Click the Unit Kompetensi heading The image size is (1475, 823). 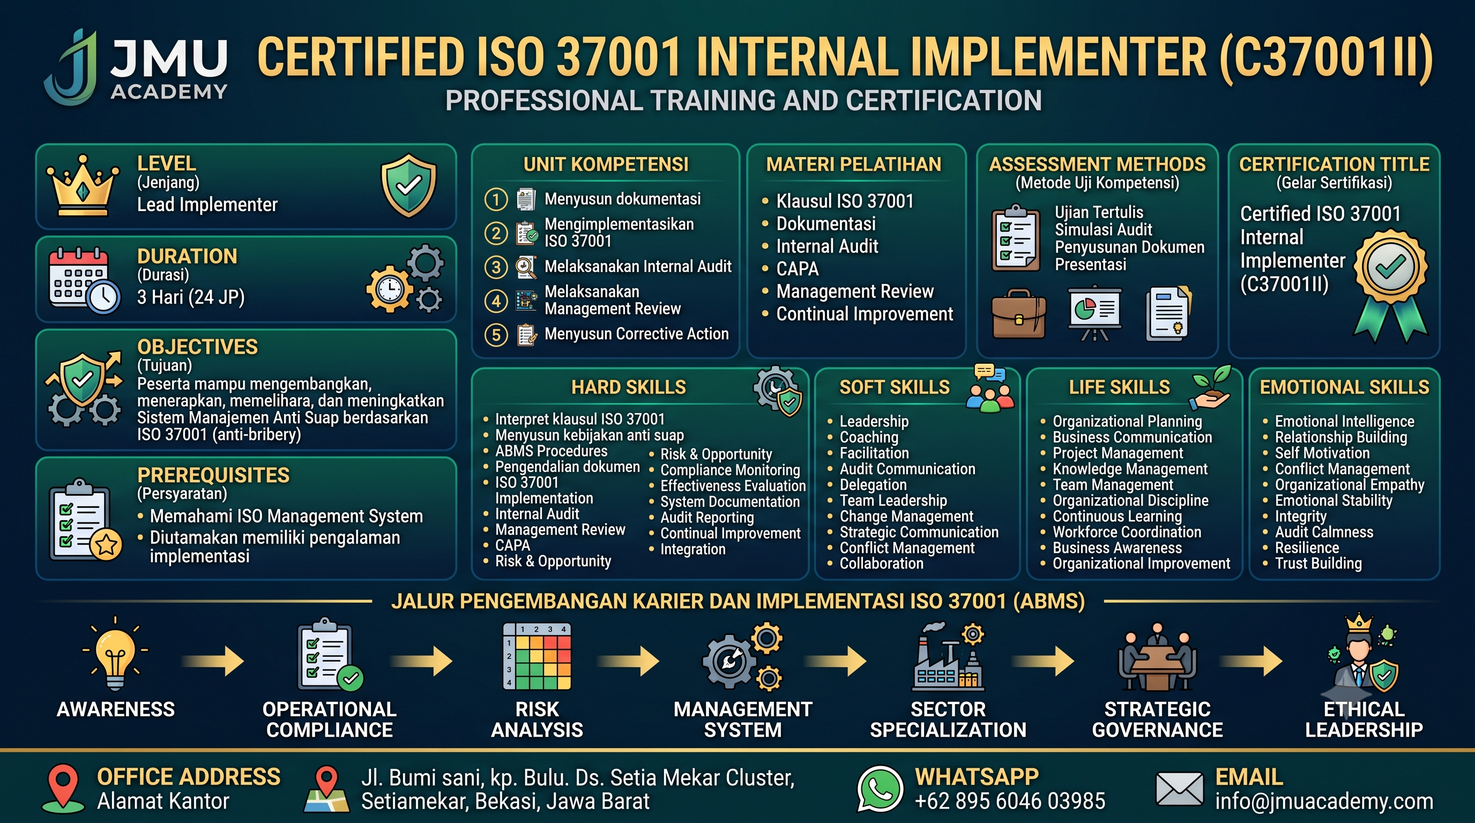tap(606, 164)
